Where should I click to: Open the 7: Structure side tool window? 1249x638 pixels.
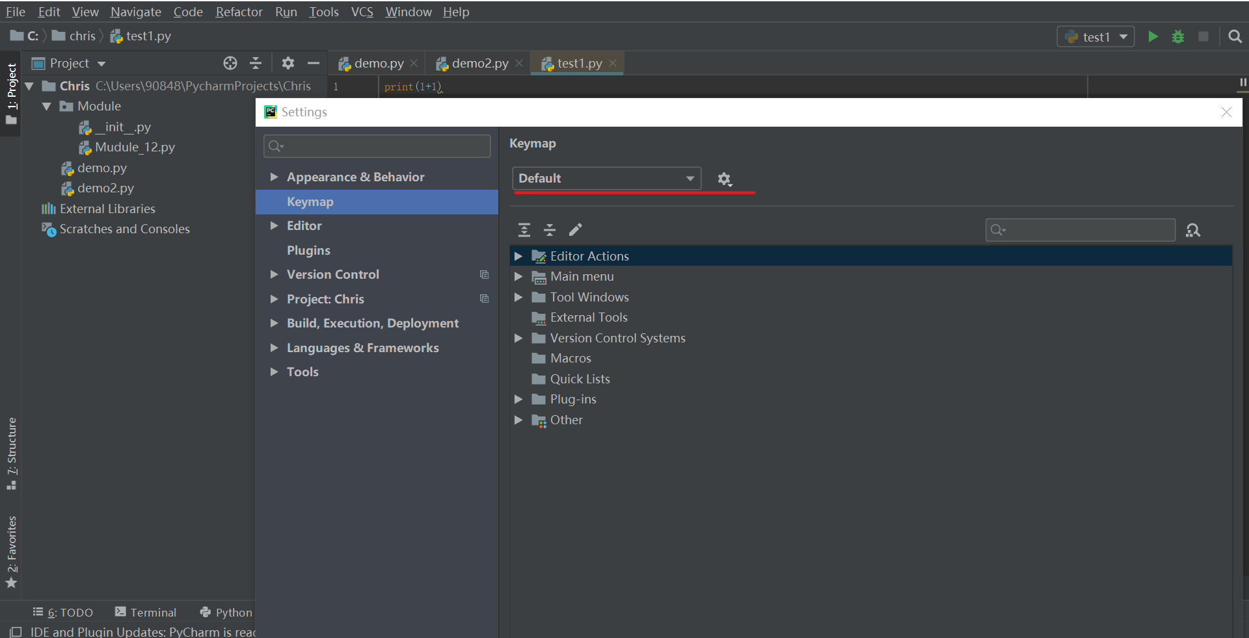click(11, 453)
